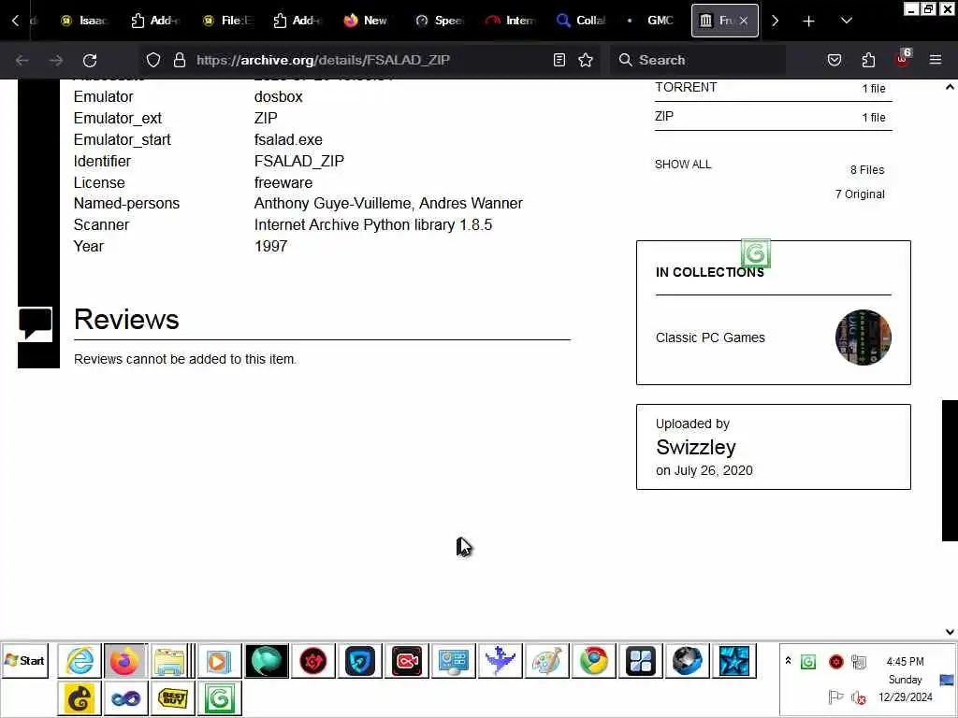Select the fsalad.exe emulator start value
Image resolution: width=958 pixels, height=718 pixels.
(288, 140)
